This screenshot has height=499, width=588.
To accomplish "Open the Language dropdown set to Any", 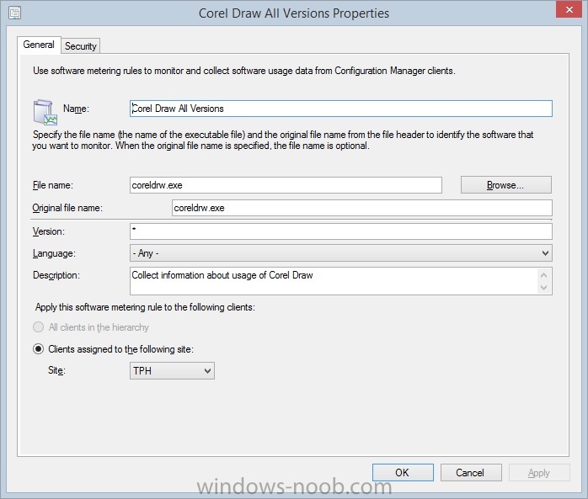I will (x=341, y=253).
